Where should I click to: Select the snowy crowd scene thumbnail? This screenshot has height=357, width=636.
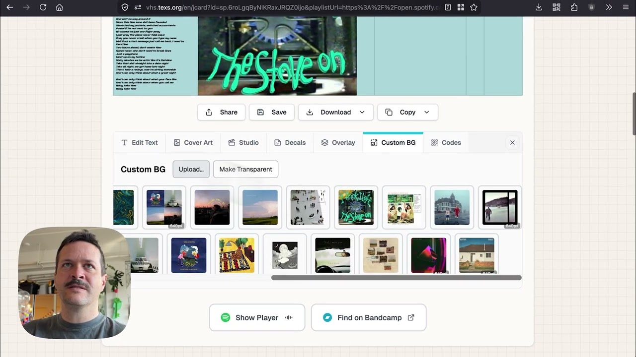pos(308,207)
